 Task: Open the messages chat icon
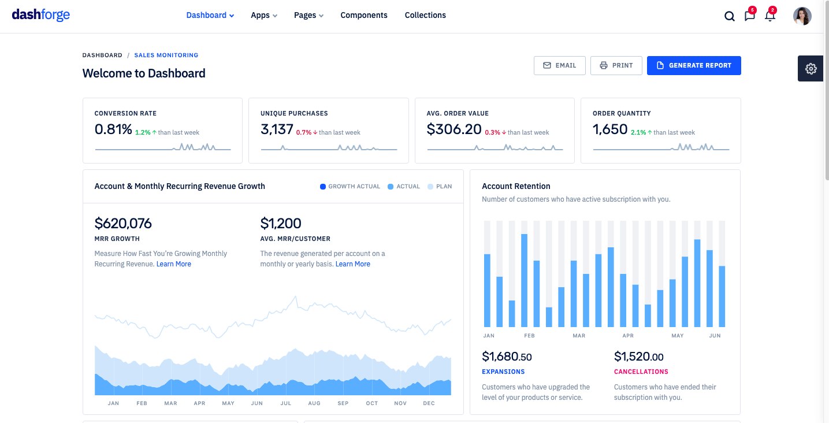750,16
